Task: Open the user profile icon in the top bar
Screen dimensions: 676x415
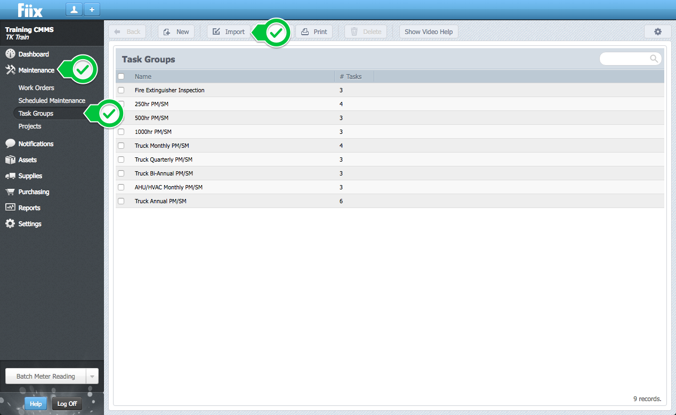Action: pos(74,10)
